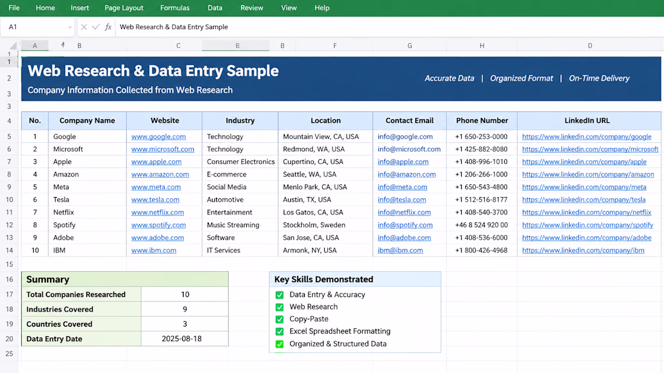
Task: Select the Total Companies Researched cell
Action: coord(81,295)
